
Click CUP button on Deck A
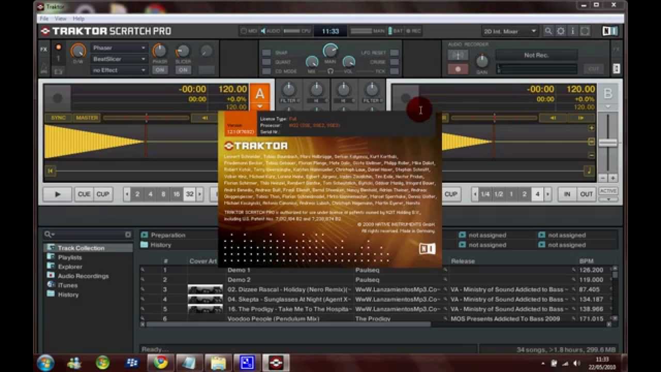pos(103,194)
